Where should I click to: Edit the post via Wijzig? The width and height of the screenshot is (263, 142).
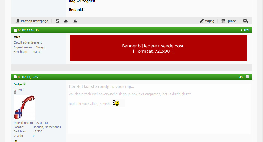207,21
